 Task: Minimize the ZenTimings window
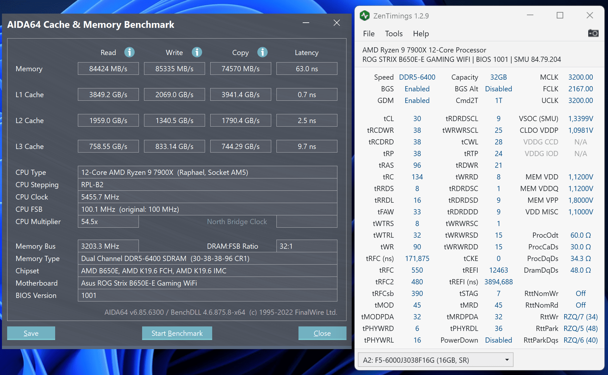(530, 15)
